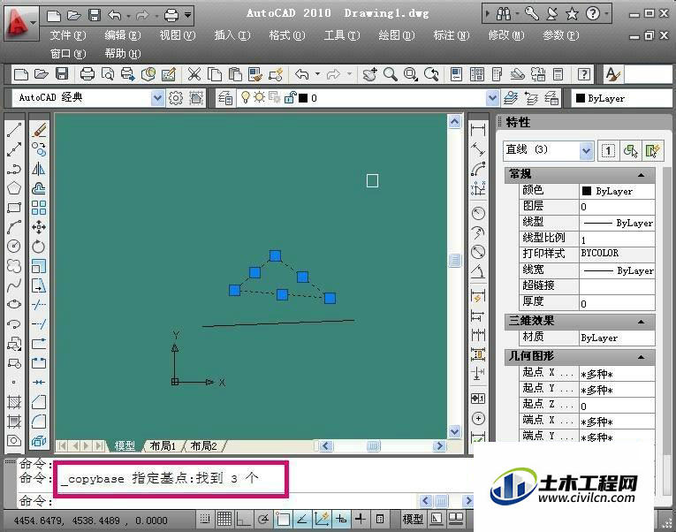Click the 线型比例 value field
Image resolution: width=676 pixels, height=532 pixels.
tap(617, 239)
